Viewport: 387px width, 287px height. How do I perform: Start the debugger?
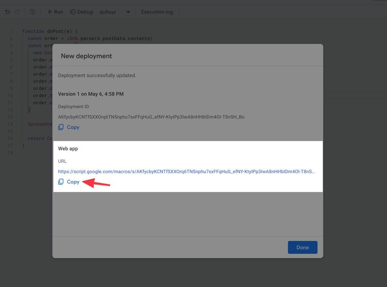point(73,12)
